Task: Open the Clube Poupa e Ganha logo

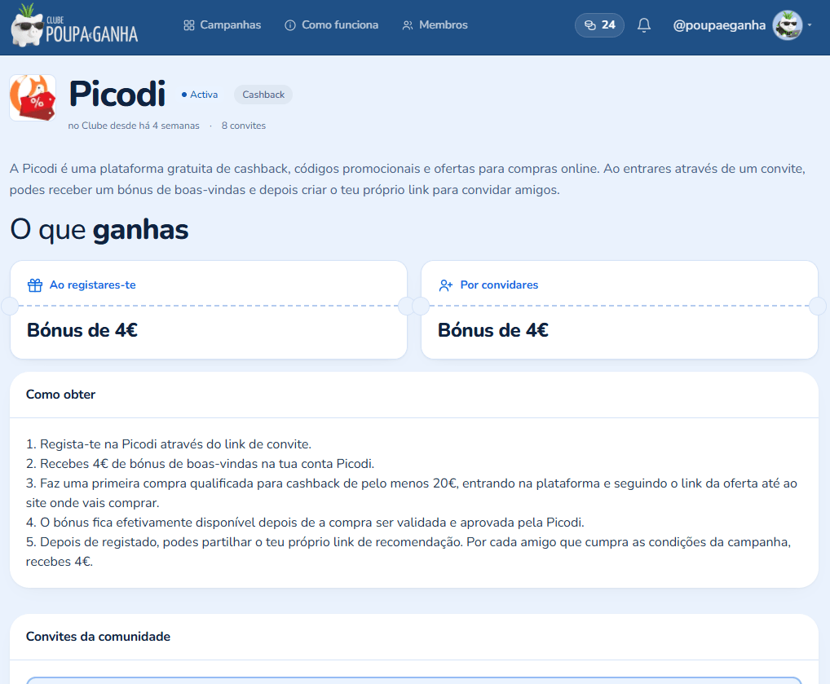Action: click(x=74, y=25)
